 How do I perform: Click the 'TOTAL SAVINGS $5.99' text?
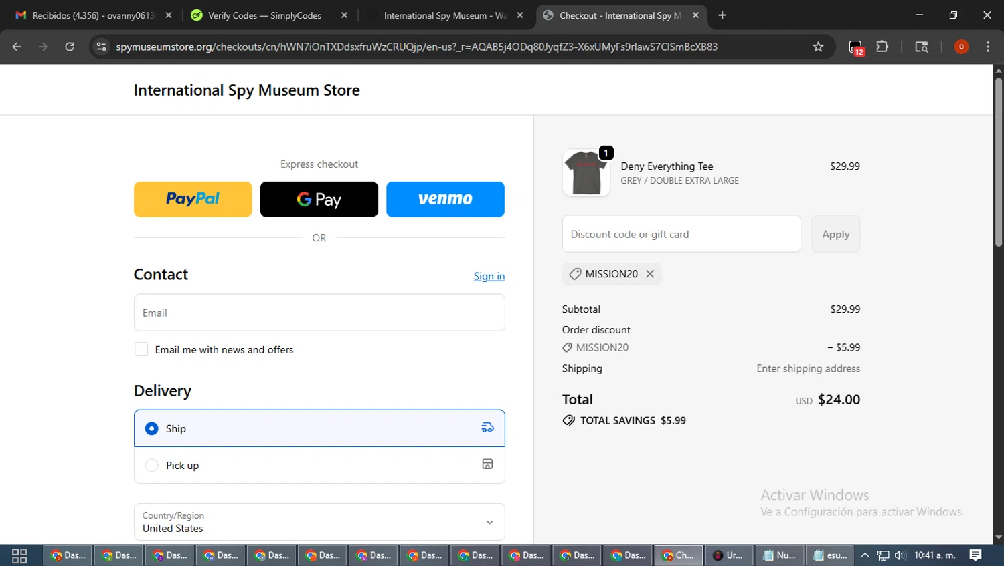[633, 420]
